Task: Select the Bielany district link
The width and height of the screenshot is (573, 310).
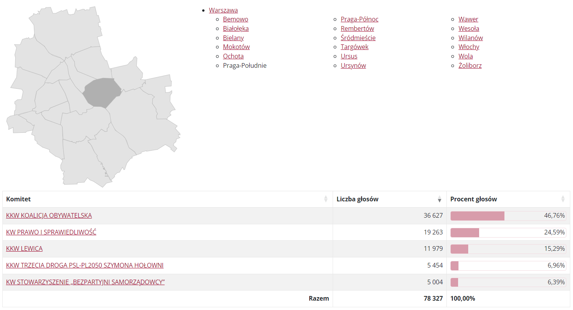Action: tap(233, 38)
